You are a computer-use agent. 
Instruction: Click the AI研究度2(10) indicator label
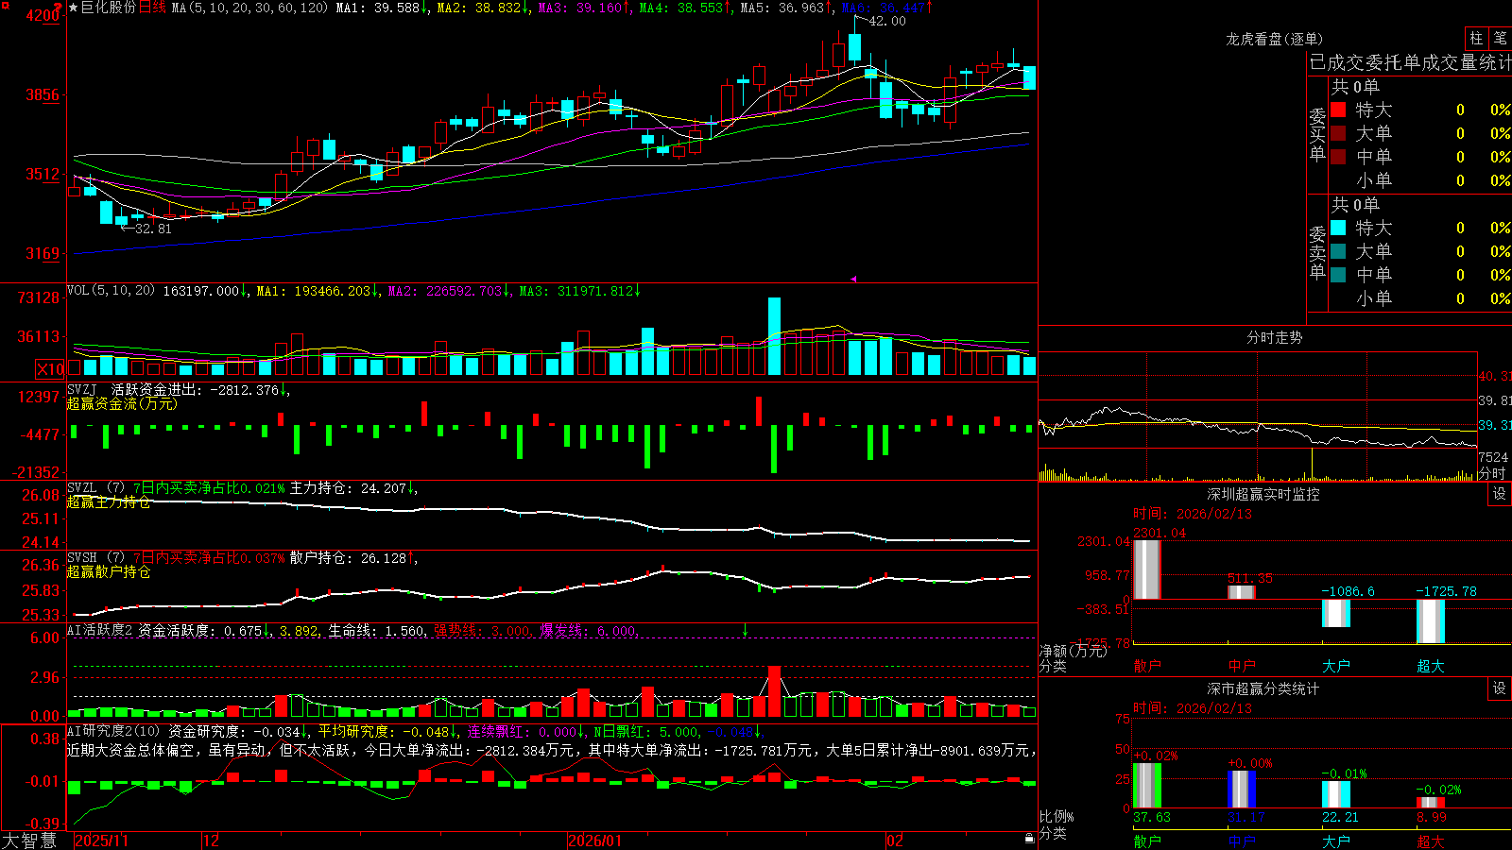[114, 731]
